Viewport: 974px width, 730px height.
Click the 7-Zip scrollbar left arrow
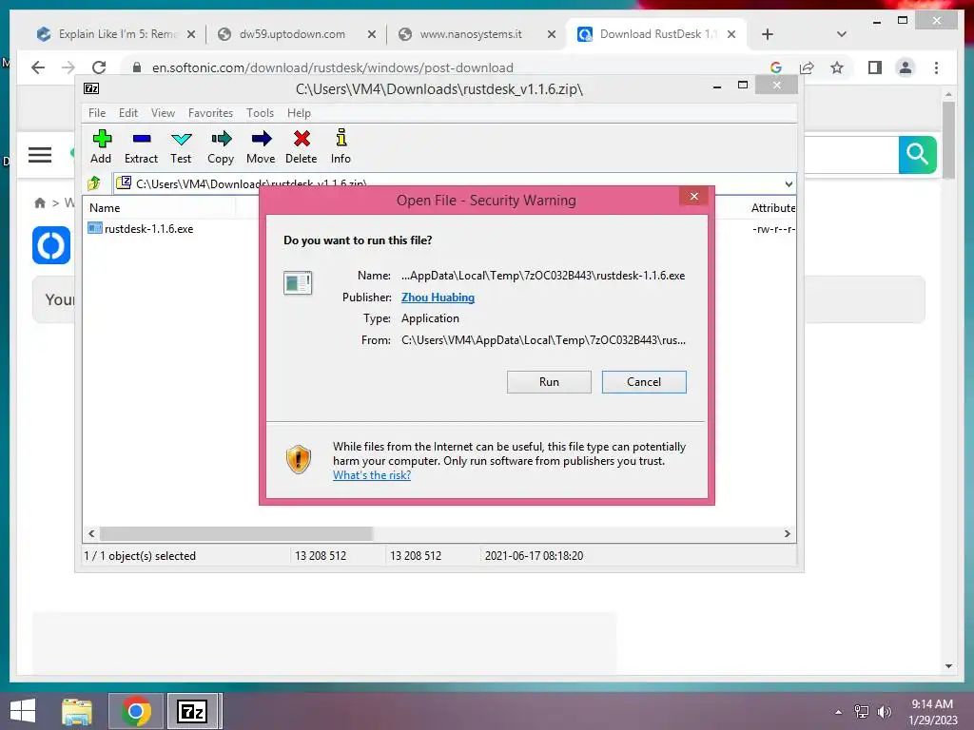(91, 533)
